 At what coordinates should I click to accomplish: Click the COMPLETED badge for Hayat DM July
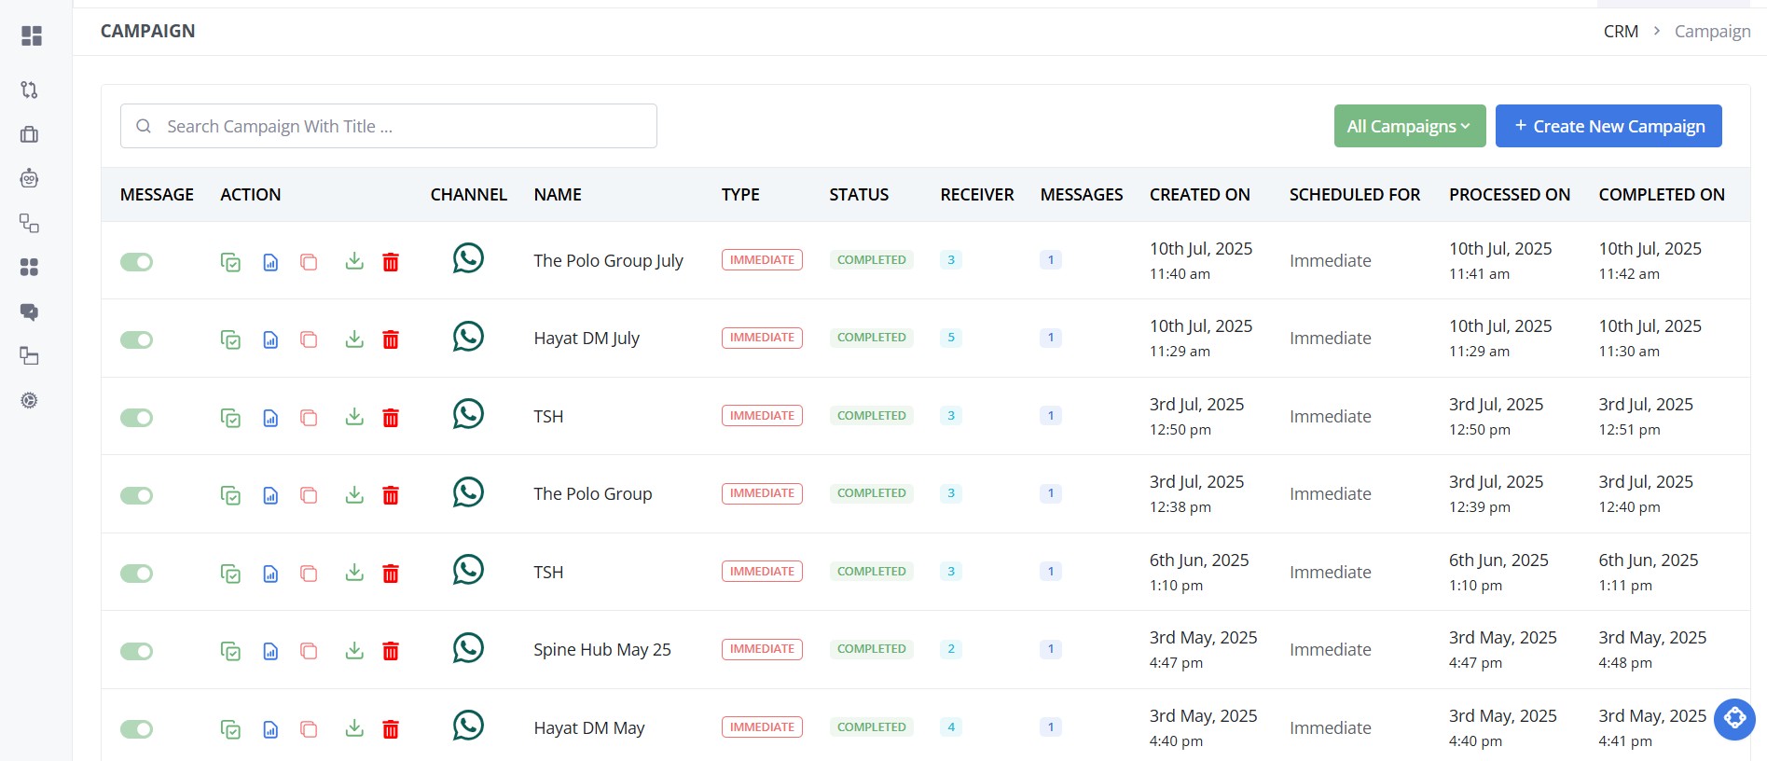[x=871, y=338]
